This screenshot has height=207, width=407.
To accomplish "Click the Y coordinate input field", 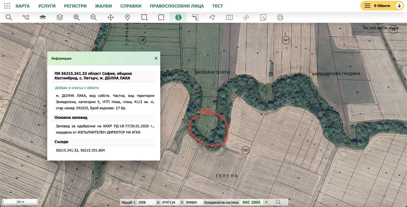I will click(194, 202).
